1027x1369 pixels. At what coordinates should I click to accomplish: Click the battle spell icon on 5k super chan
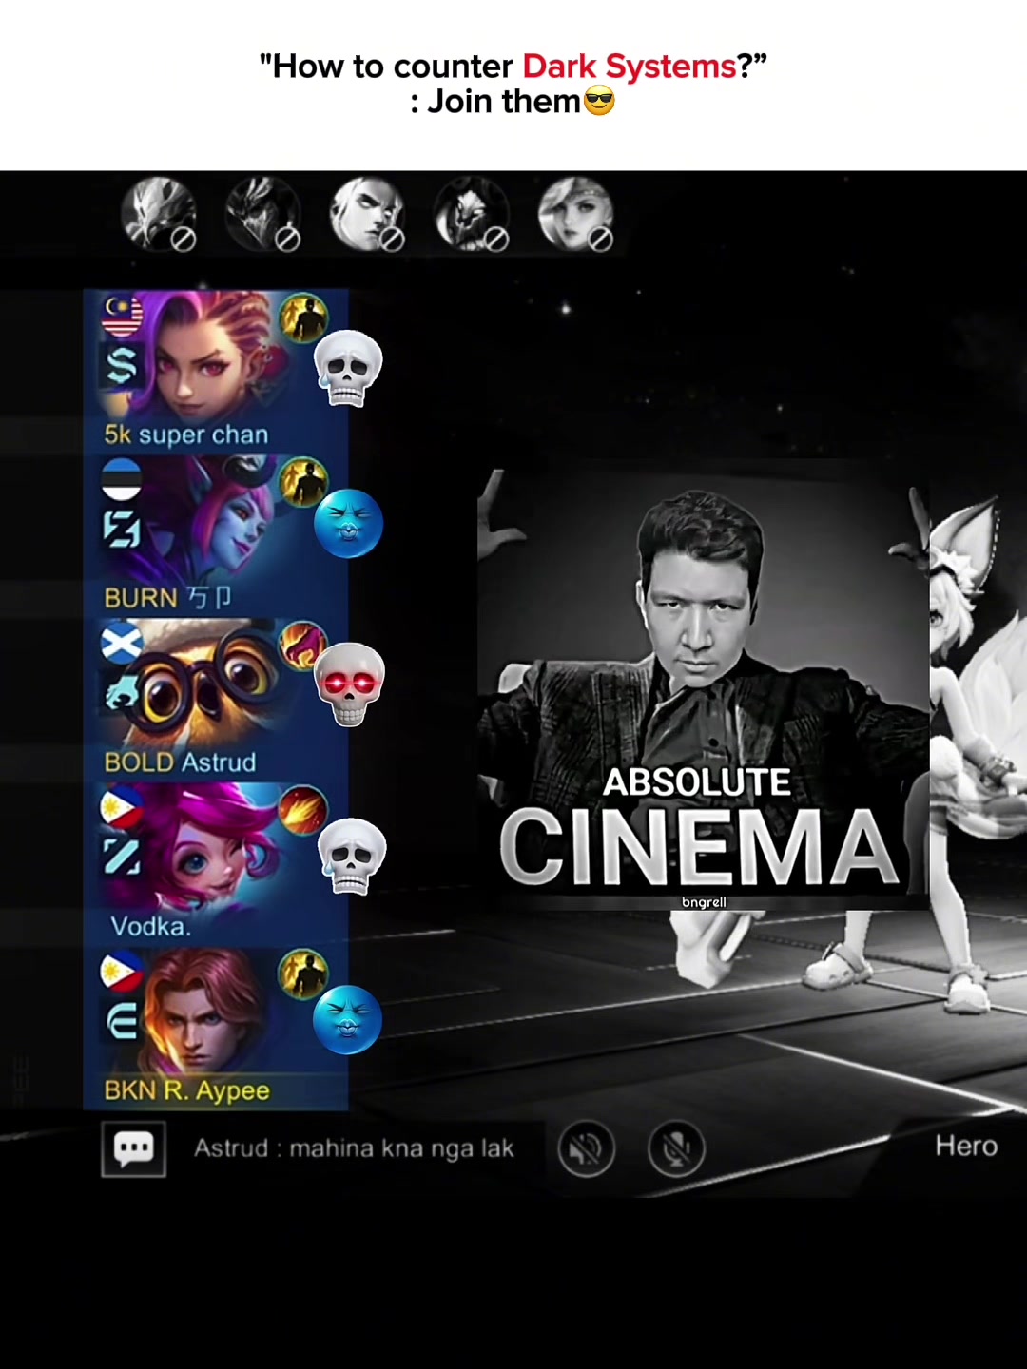point(303,318)
